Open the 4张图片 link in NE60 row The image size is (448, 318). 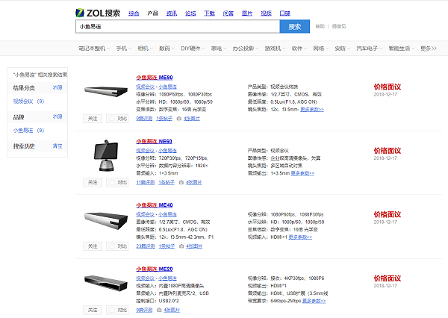194,182
